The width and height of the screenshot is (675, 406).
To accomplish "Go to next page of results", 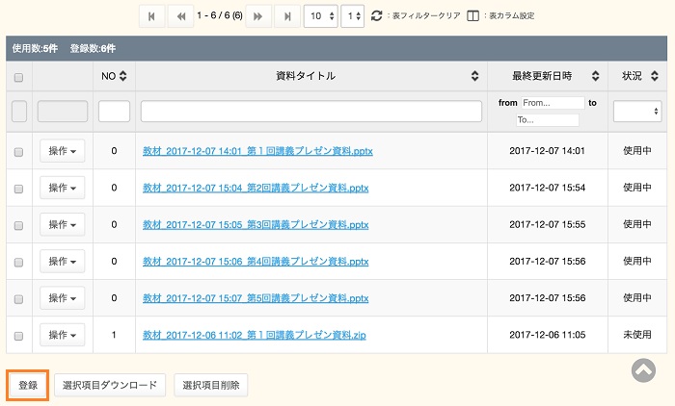I will (x=257, y=15).
